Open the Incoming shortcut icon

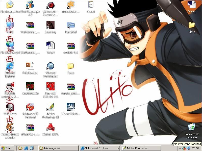pyautogui.click(x=50, y=25)
